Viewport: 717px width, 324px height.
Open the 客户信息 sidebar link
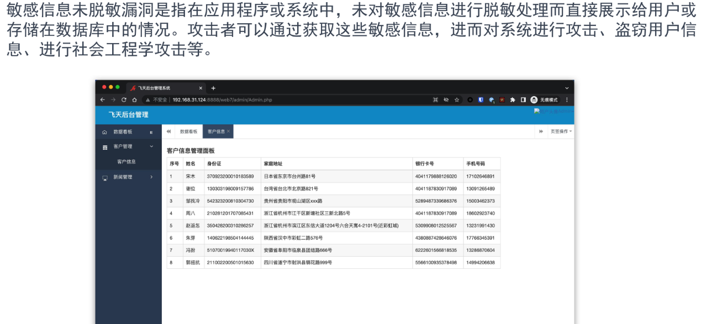click(126, 162)
